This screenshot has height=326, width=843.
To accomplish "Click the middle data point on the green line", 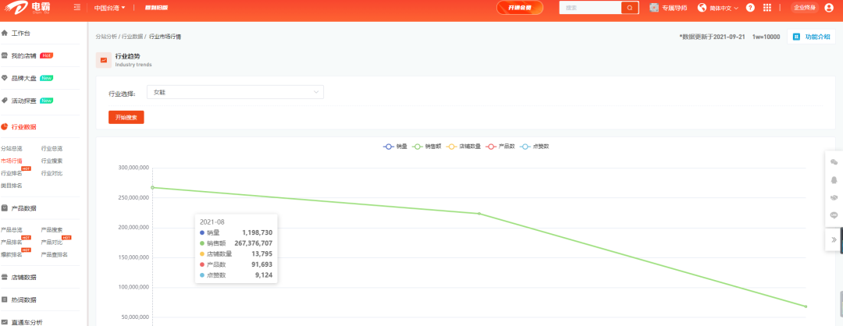I will click(479, 214).
